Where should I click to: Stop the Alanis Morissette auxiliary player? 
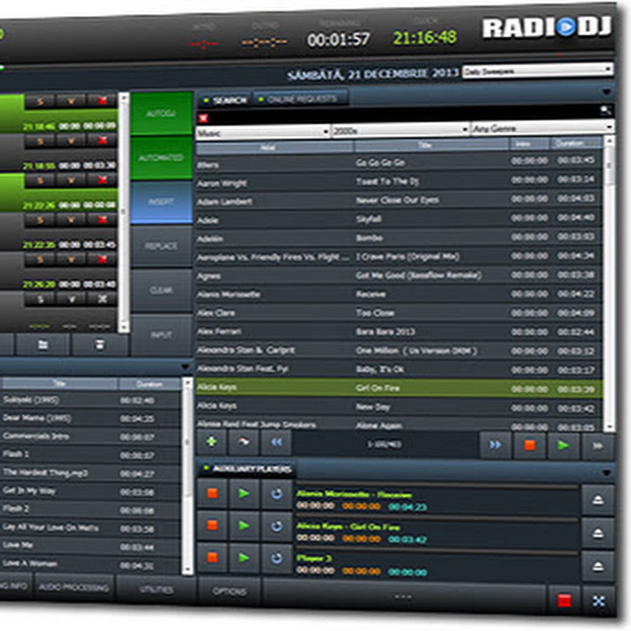(212, 494)
